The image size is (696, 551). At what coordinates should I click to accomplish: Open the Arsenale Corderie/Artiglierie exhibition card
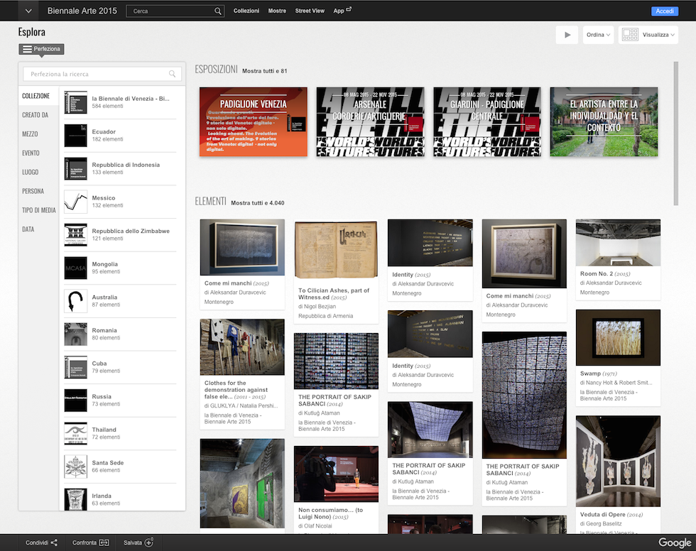click(x=370, y=121)
